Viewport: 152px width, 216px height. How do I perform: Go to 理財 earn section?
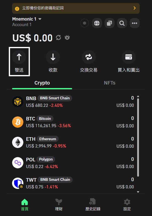click(x=59, y=205)
